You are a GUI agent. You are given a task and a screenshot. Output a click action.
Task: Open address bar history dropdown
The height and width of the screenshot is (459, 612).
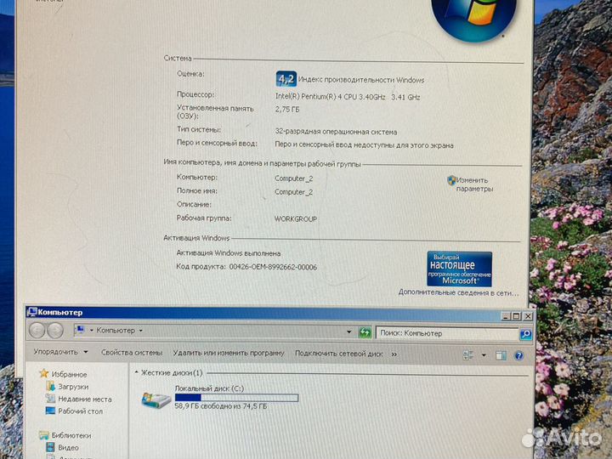(349, 331)
